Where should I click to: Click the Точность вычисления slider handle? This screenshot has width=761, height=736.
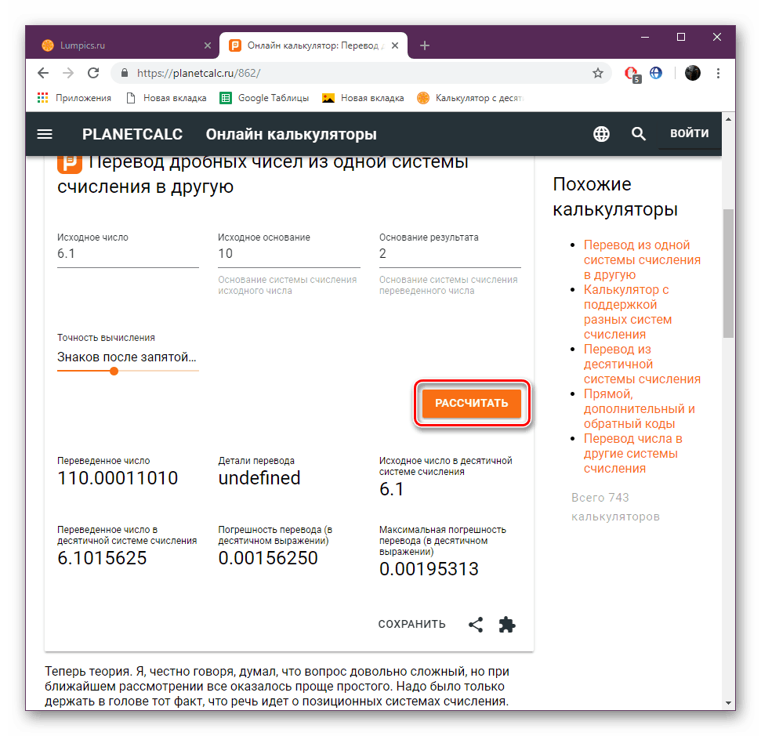pos(114,372)
